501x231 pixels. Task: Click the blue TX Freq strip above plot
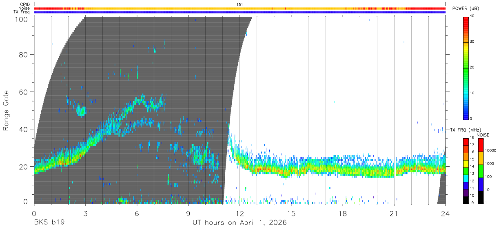(240, 12)
